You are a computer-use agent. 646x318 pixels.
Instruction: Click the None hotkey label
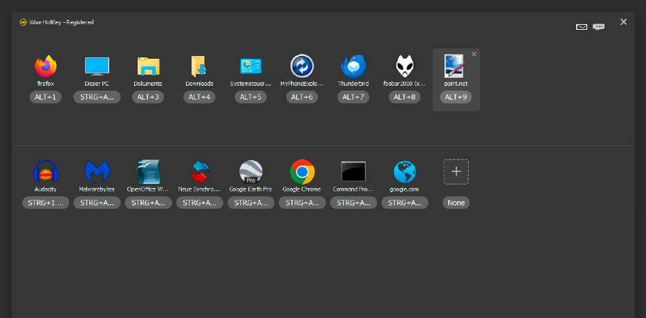(x=456, y=203)
